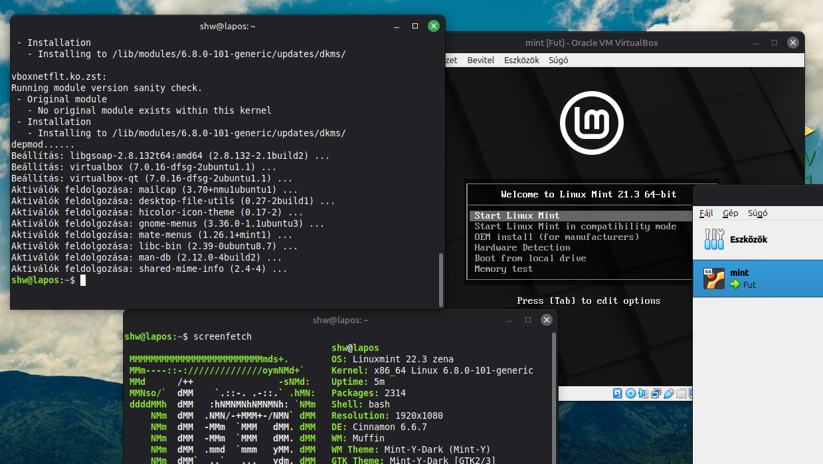Click the 'Welcome to Linux Mint 21.3 64-bit' heading
823x464 pixels.
pyautogui.click(x=589, y=194)
